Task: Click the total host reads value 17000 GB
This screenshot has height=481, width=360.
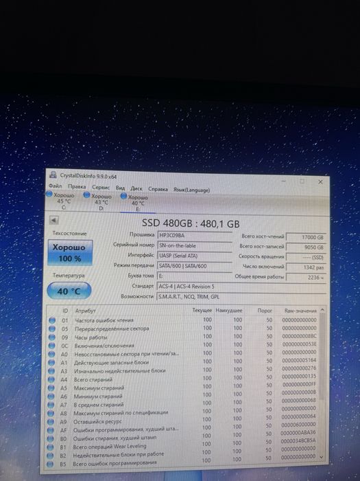Action: (x=306, y=237)
